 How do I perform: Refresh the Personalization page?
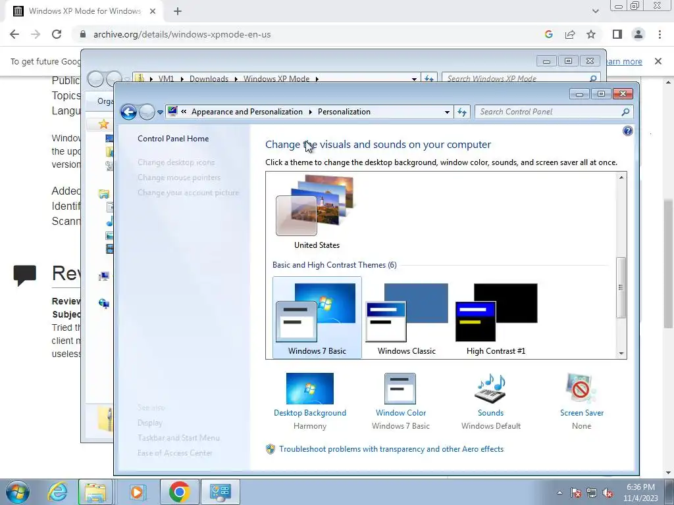(462, 112)
